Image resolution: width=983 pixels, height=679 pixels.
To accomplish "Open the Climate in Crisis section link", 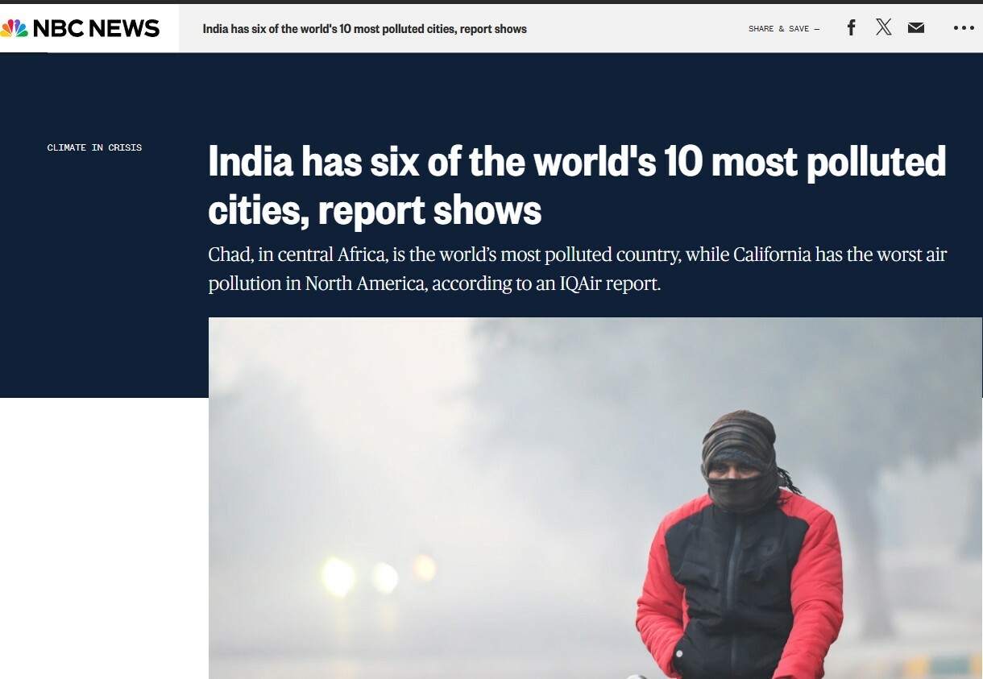I will tap(94, 147).
